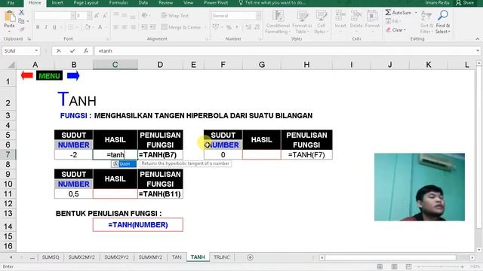This screenshot has height=271, width=483.
Task: Click the Format Painter brush icon
Action: 22,29
